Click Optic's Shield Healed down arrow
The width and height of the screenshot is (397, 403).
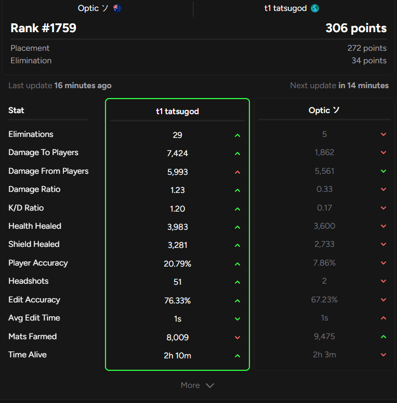click(x=383, y=244)
